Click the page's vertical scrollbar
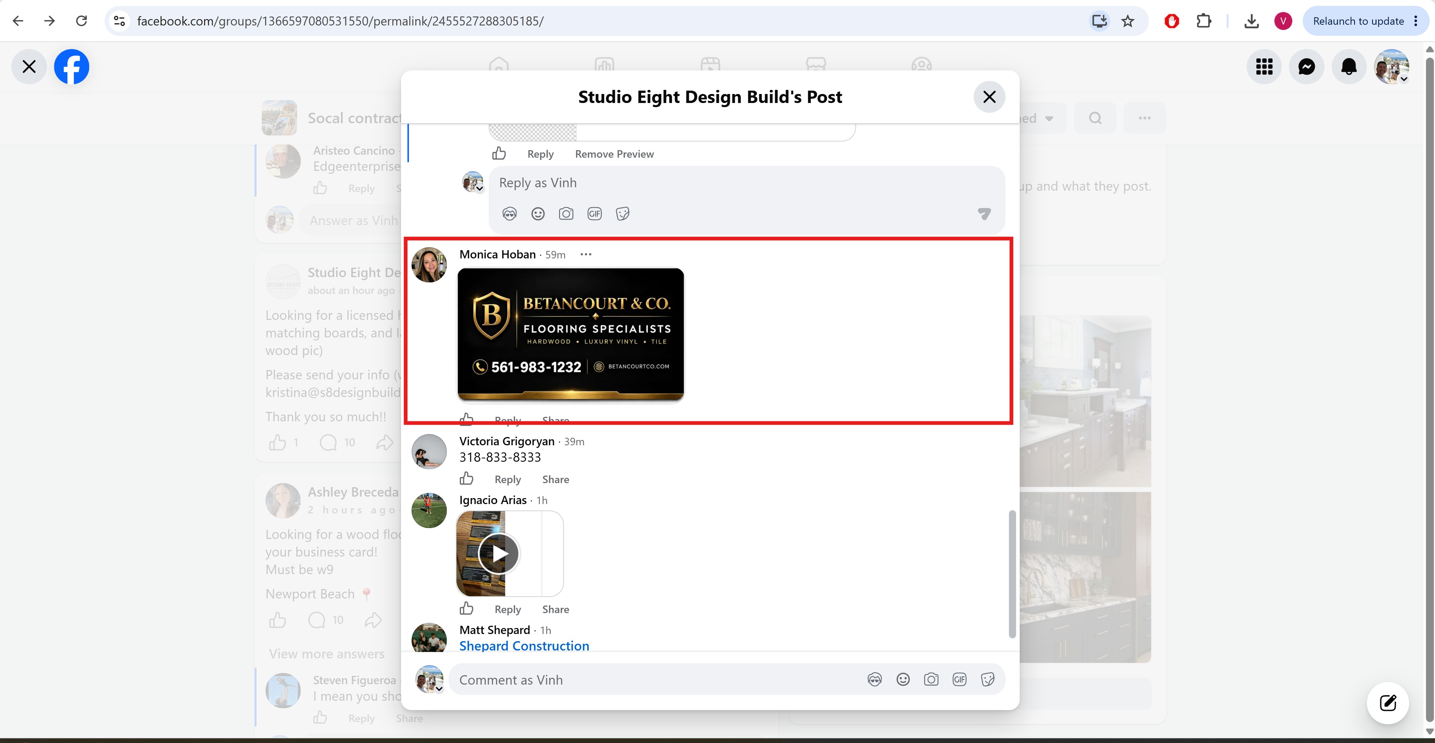Screen dimensions: 1435x743 (x=1429, y=390)
